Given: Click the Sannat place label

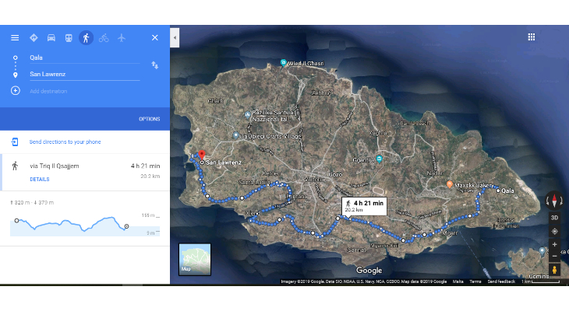Looking at the screenshot, I should coord(357,250).
